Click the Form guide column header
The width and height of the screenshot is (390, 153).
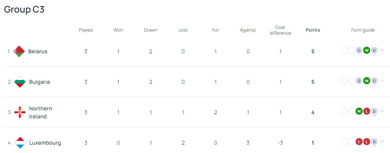pyautogui.click(x=363, y=30)
